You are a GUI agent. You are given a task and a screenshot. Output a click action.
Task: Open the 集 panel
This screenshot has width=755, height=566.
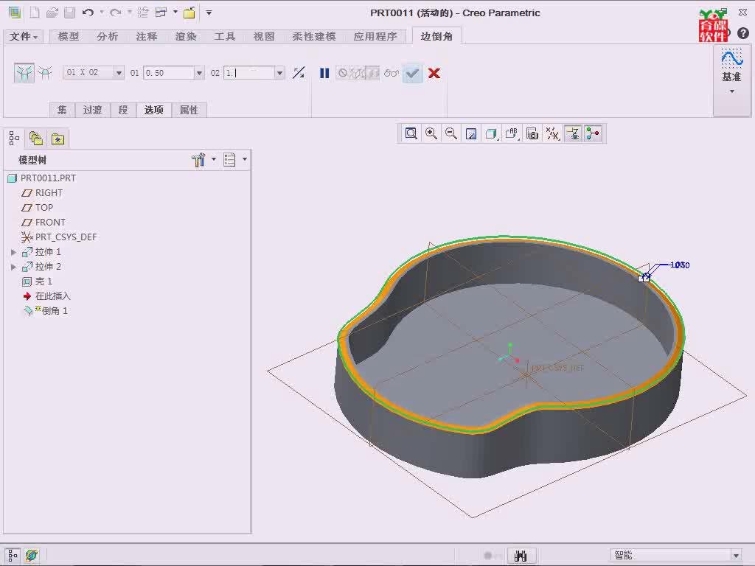pos(62,110)
